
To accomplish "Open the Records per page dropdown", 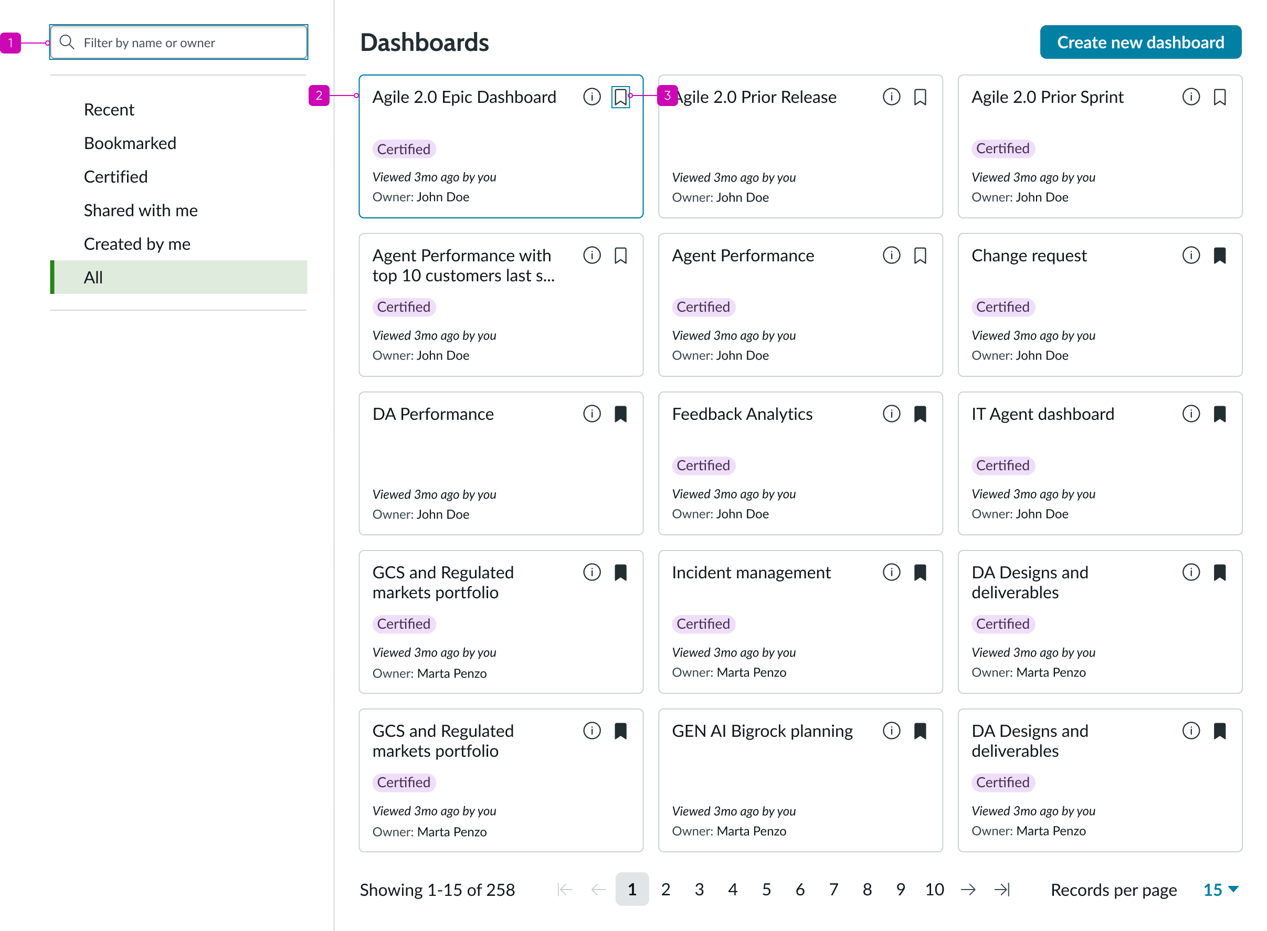I will (1219, 890).
